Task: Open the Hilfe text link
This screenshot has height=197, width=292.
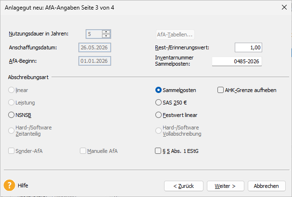Action: 23,185
